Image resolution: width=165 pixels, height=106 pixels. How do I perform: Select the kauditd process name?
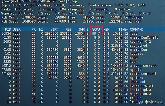click(137, 54)
